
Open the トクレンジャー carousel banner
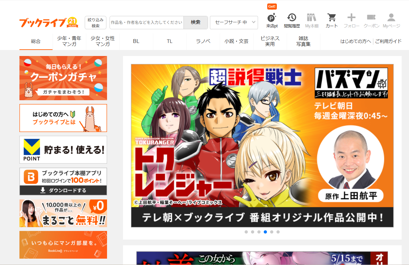pyautogui.click(x=262, y=146)
